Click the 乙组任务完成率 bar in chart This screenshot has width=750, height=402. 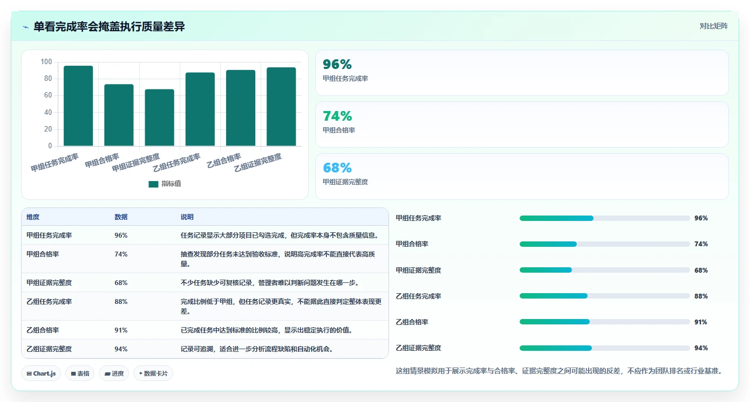tap(200, 109)
